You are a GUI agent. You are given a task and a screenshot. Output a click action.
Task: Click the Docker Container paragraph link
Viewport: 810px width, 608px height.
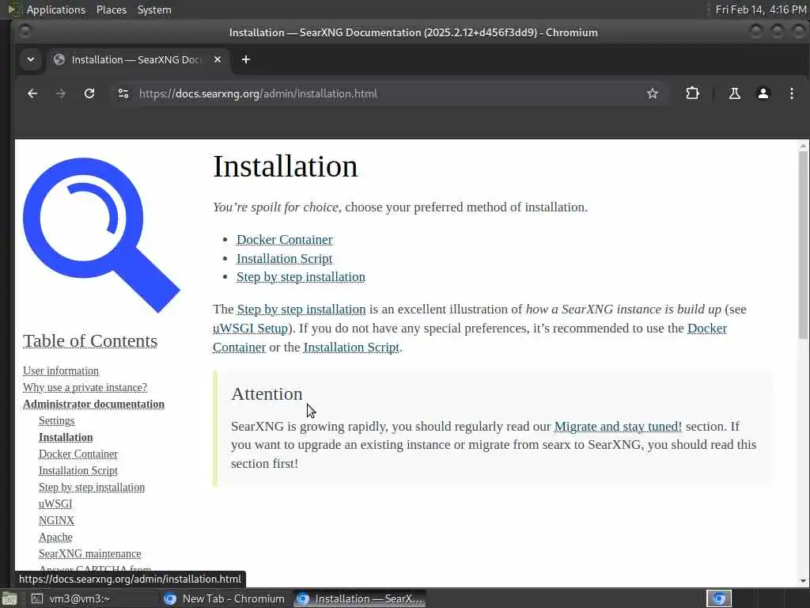(706, 329)
